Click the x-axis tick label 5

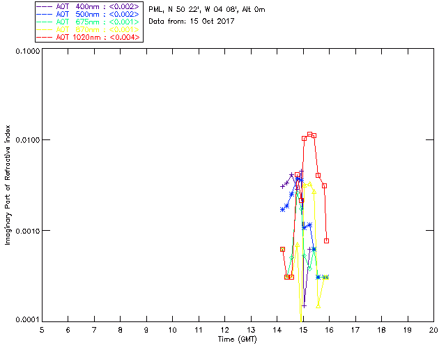tap(42, 330)
